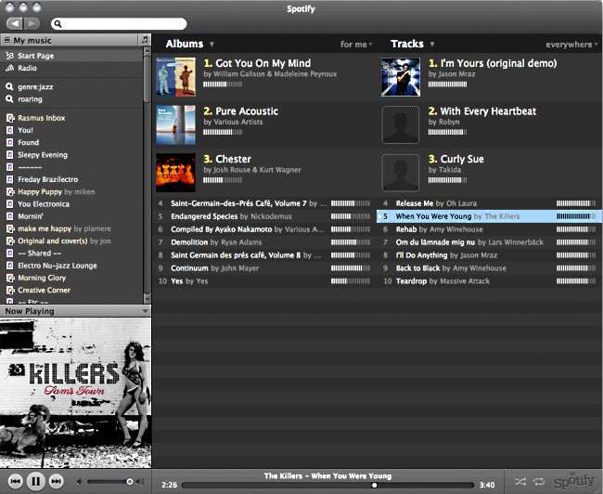Click the Original and cover(s) playlist icon

coord(10,241)
